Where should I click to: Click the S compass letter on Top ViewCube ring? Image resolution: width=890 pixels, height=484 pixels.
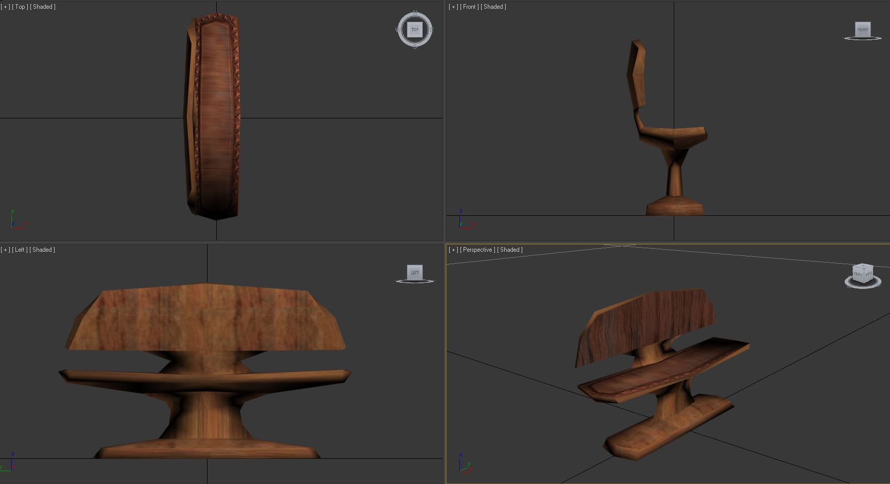tap(415, 46)
